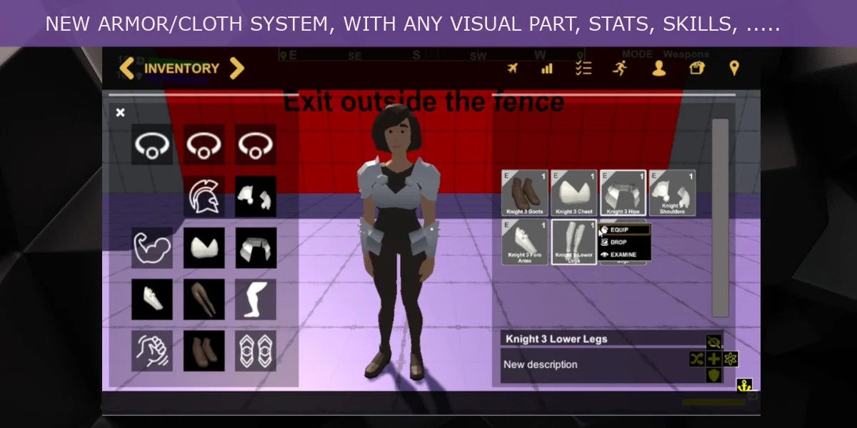Choose EQUIP from the context menu
The image size is (857, 428).
(624, 230)
